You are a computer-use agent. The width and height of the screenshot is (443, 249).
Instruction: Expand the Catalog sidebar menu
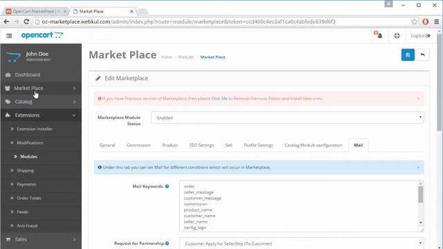[41, 102]
